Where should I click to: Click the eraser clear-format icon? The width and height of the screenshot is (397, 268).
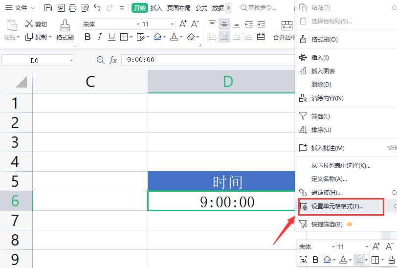191,37
